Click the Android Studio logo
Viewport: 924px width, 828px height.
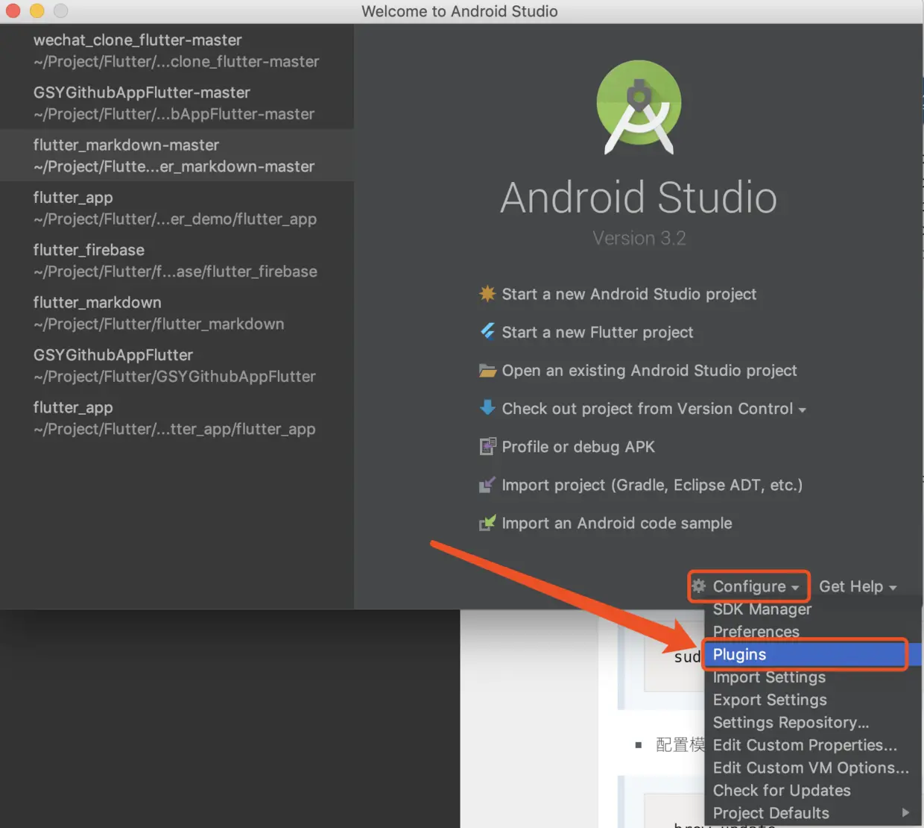(x=639, y=107)
